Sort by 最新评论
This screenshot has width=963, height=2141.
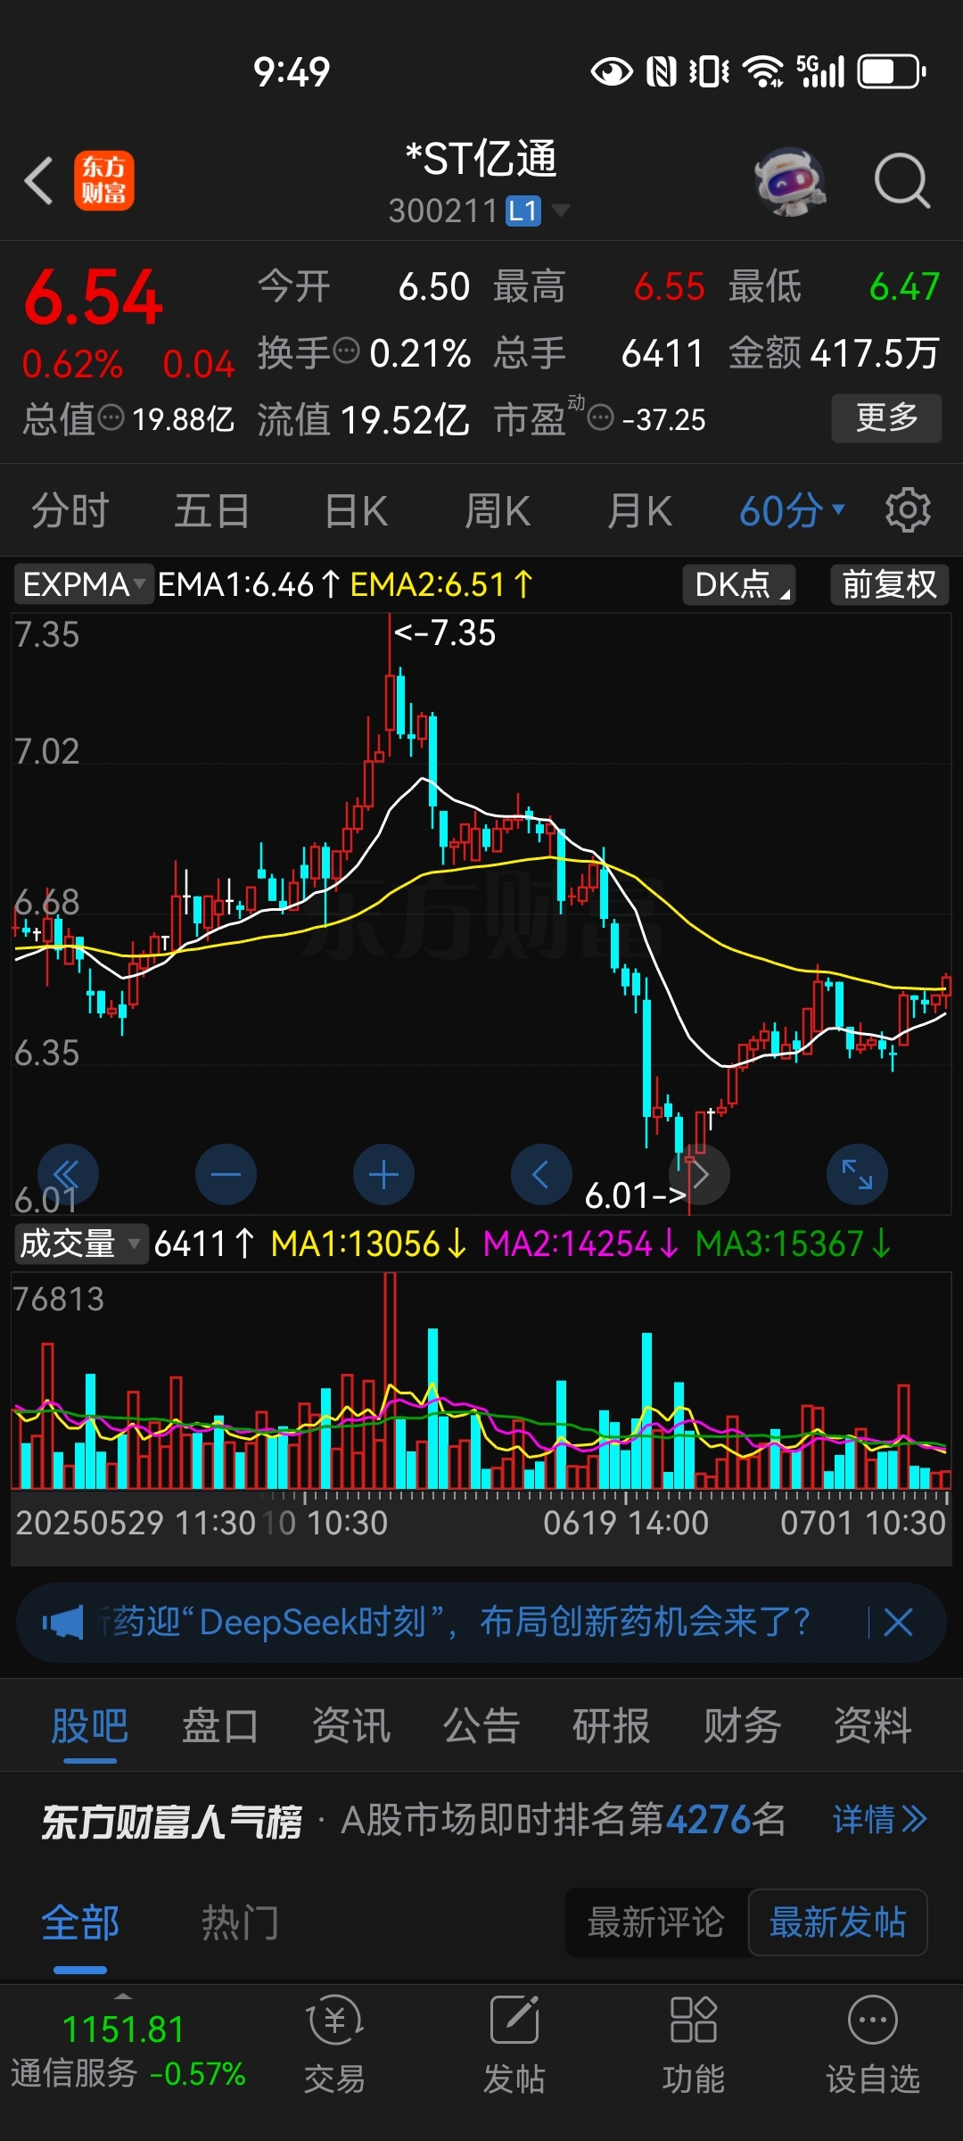pyautogui.click(x=656, y=1922)
